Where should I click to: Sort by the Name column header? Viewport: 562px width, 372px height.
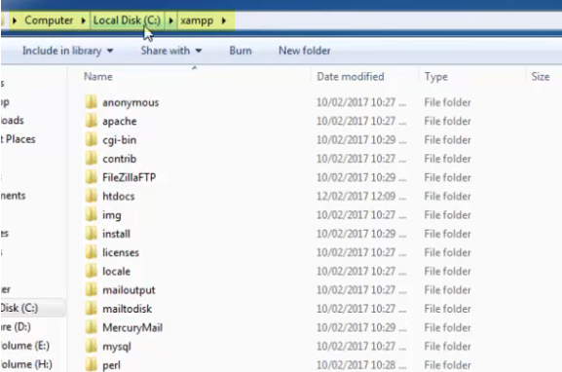coord(97,76)
